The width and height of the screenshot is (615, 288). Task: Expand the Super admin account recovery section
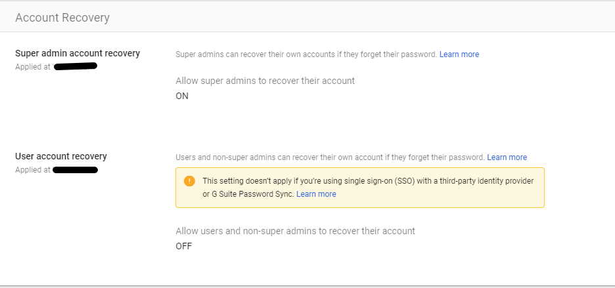tap(78, 53)
